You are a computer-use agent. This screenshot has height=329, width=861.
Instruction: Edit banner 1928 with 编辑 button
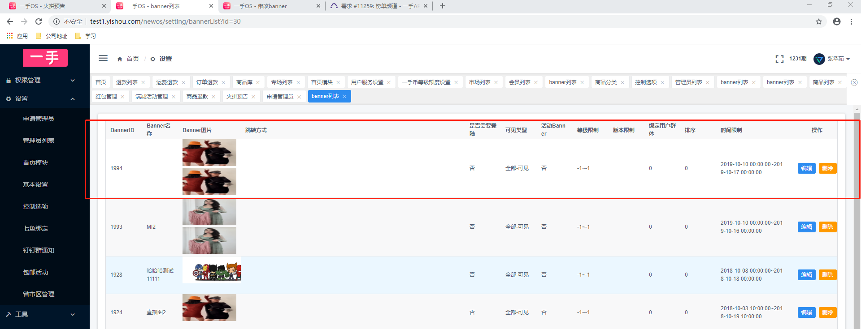[806, 275]
